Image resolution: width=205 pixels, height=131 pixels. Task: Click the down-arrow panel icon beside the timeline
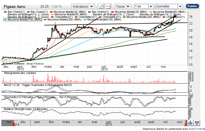[197, 123]
